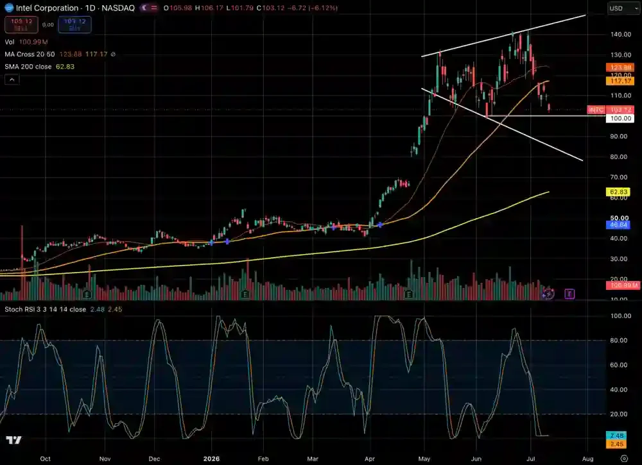Screen dimensions: 642x465
Task: Collapse the indicator legend with the chevron
Action: pos(12,80)
